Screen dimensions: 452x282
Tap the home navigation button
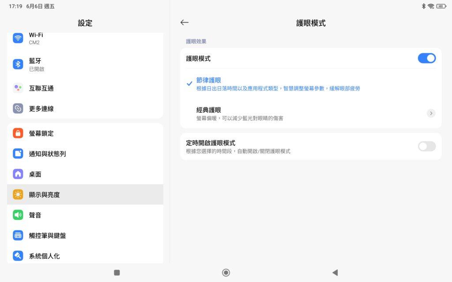226,272
